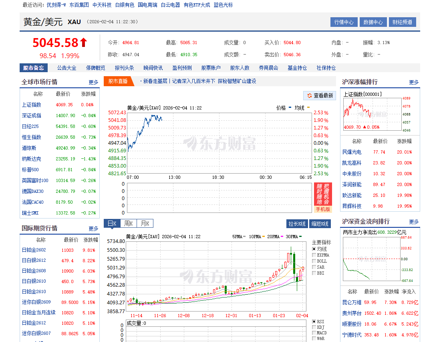Open the 股票账户 menu item
Screen dimensions: 445x342
point(211,68)
